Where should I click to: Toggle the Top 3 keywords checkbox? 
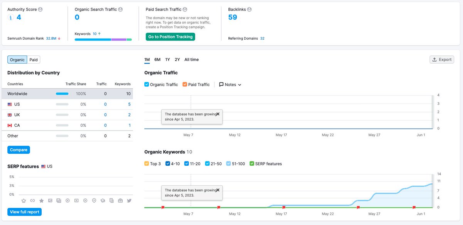[147, 164]
